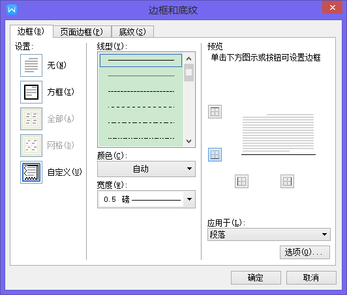Select the dash-dot-dot line style

[141, 139]
